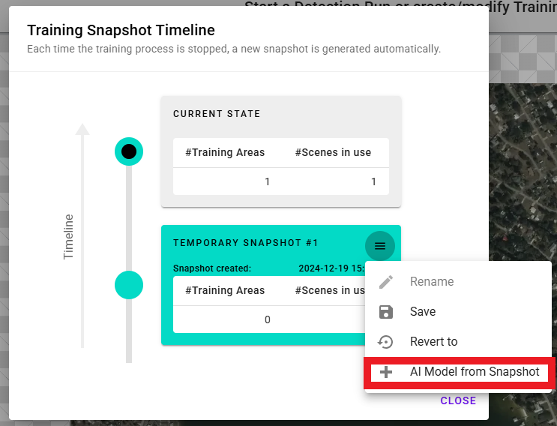
Task: Click the Current State card heading
Action: 217,114
